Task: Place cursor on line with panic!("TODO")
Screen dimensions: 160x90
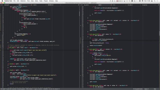Action: 21,35
